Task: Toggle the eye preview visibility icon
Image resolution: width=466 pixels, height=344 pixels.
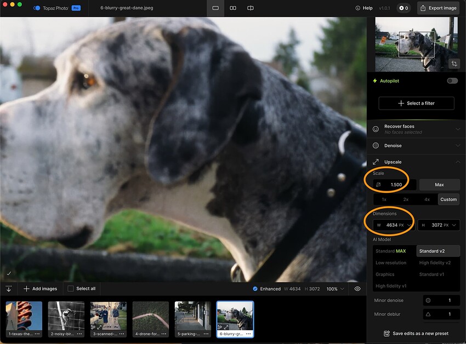Action: 357,289
